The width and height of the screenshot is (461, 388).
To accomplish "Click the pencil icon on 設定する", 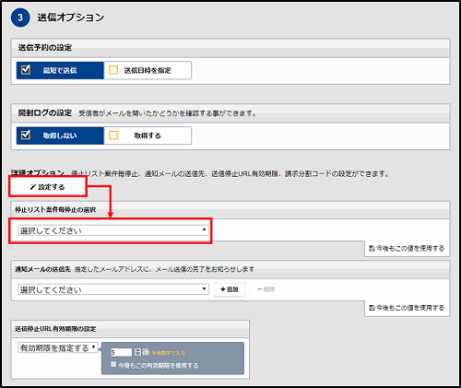I will [33, 187].
